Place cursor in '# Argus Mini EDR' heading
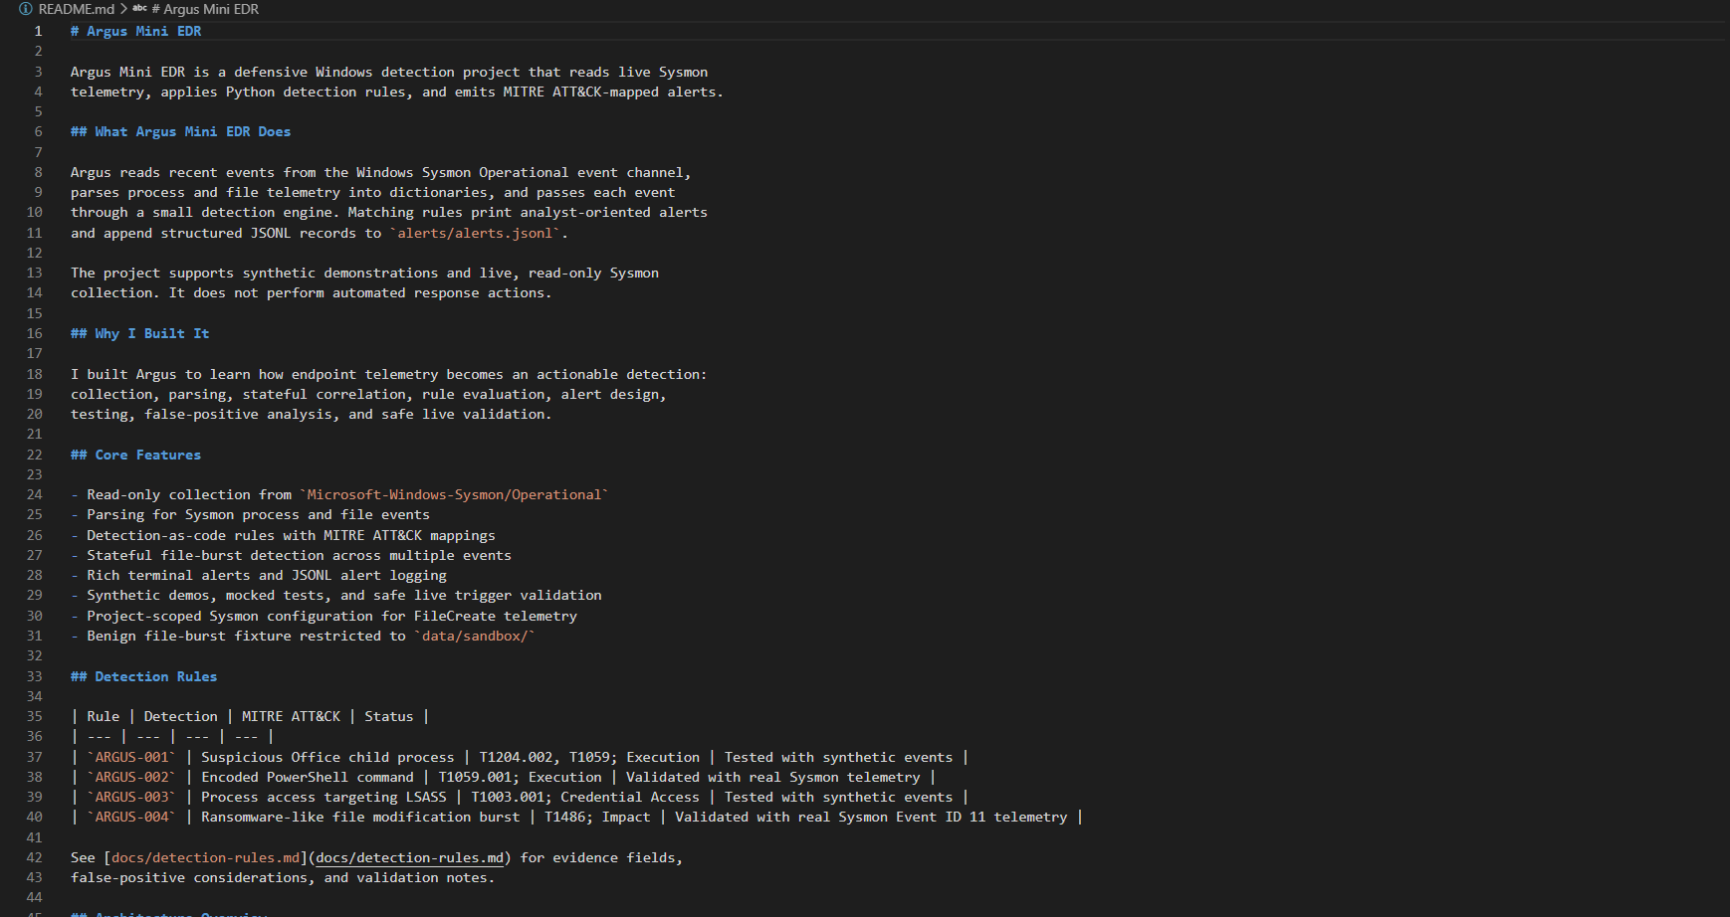 point(135,31)
